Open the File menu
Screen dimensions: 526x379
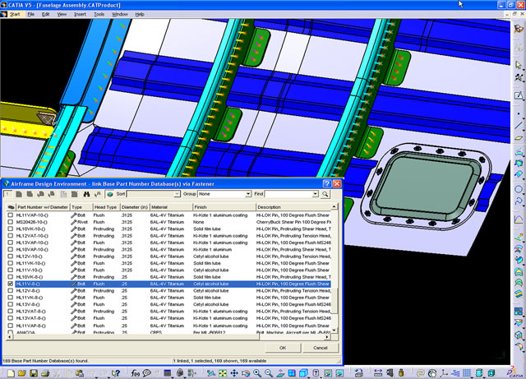[x=31, y=14]
